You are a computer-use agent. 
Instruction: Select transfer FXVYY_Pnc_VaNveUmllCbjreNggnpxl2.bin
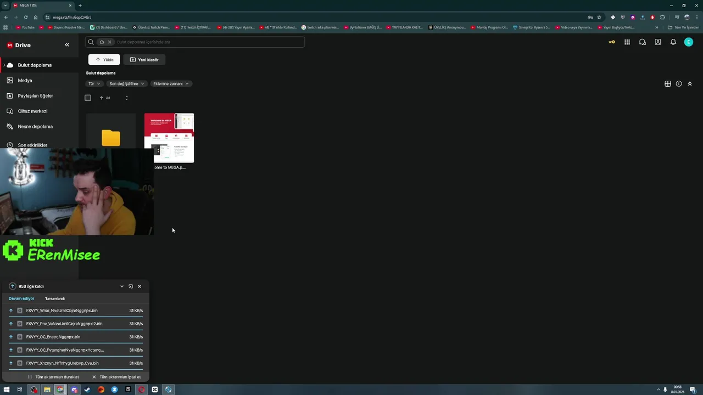pyautogui.click(x=76, y=324)
